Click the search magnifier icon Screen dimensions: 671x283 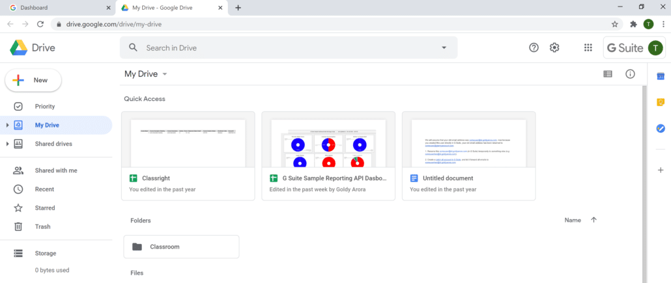(x=133, y=47)
